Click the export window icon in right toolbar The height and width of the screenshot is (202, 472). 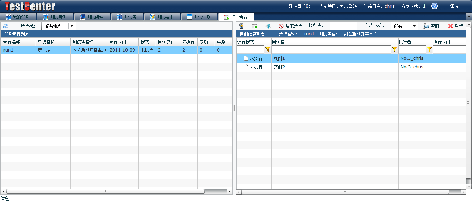click(255, 26)
